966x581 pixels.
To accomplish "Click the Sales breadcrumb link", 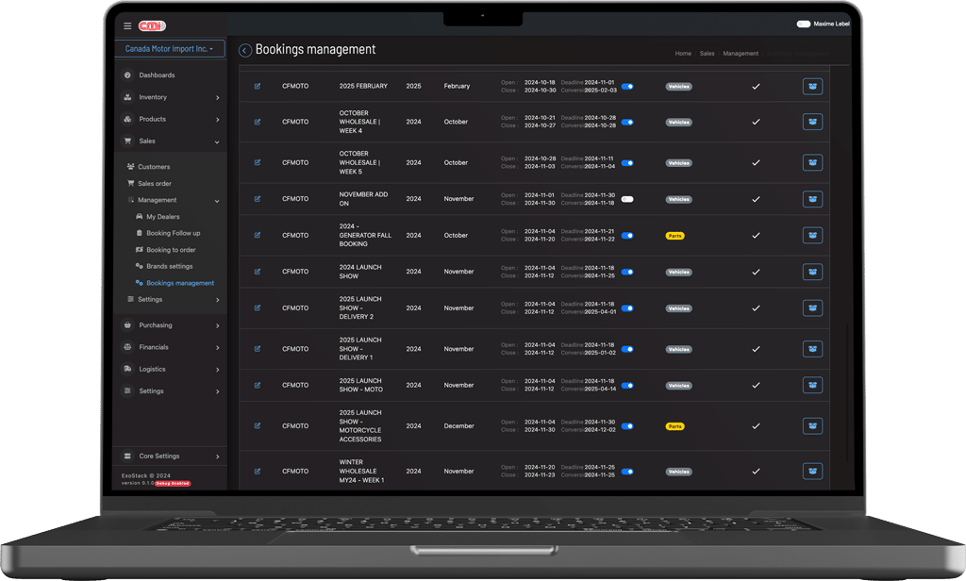I will (x=708, y=54).
